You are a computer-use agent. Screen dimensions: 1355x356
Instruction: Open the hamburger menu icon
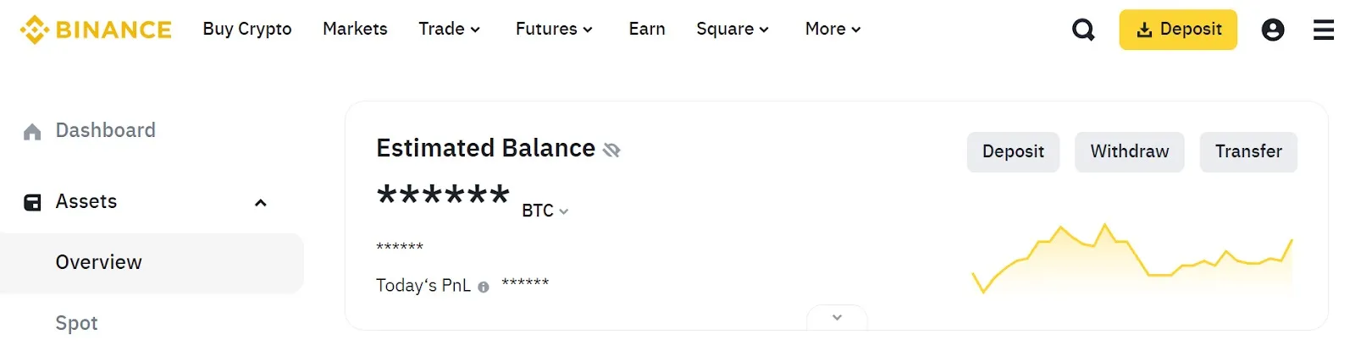(1323, 30)
